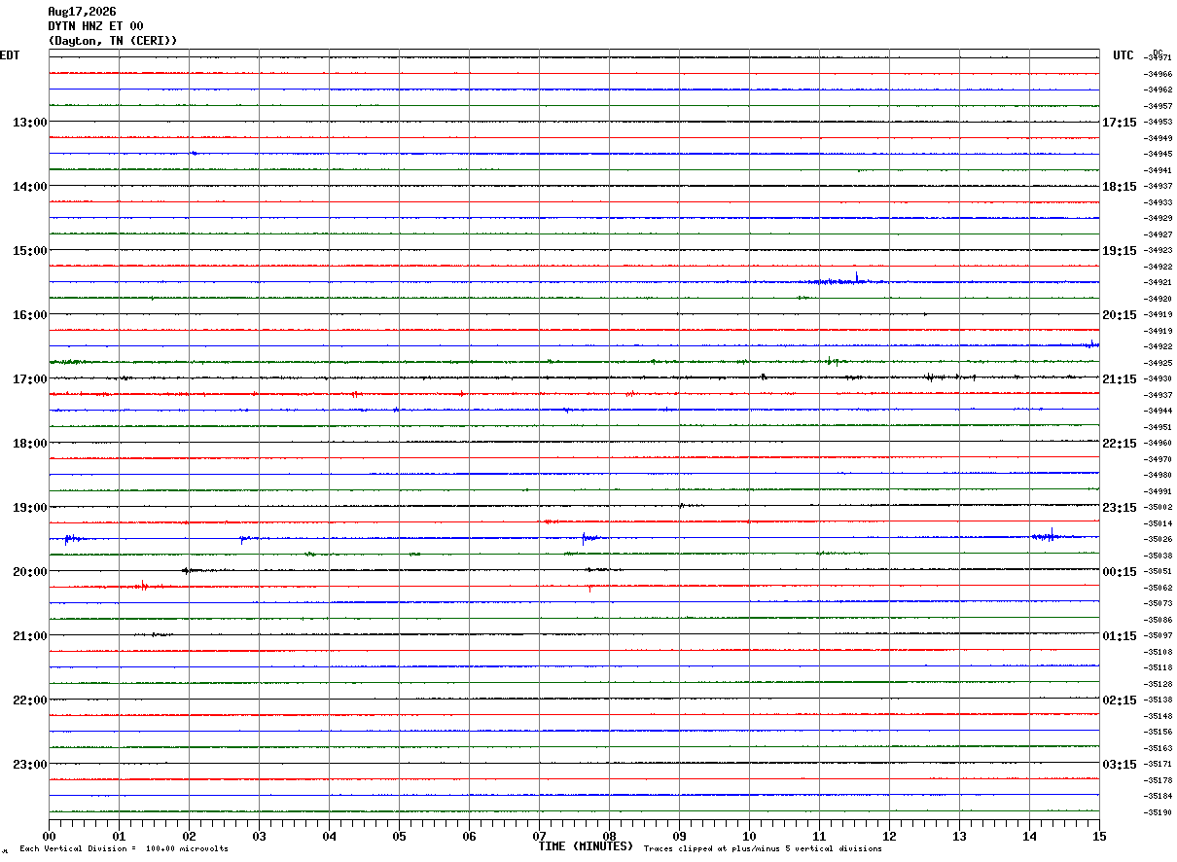Click the blue event on the 15:30 trace
The image size is (1177, 862).
pos(848,280)
